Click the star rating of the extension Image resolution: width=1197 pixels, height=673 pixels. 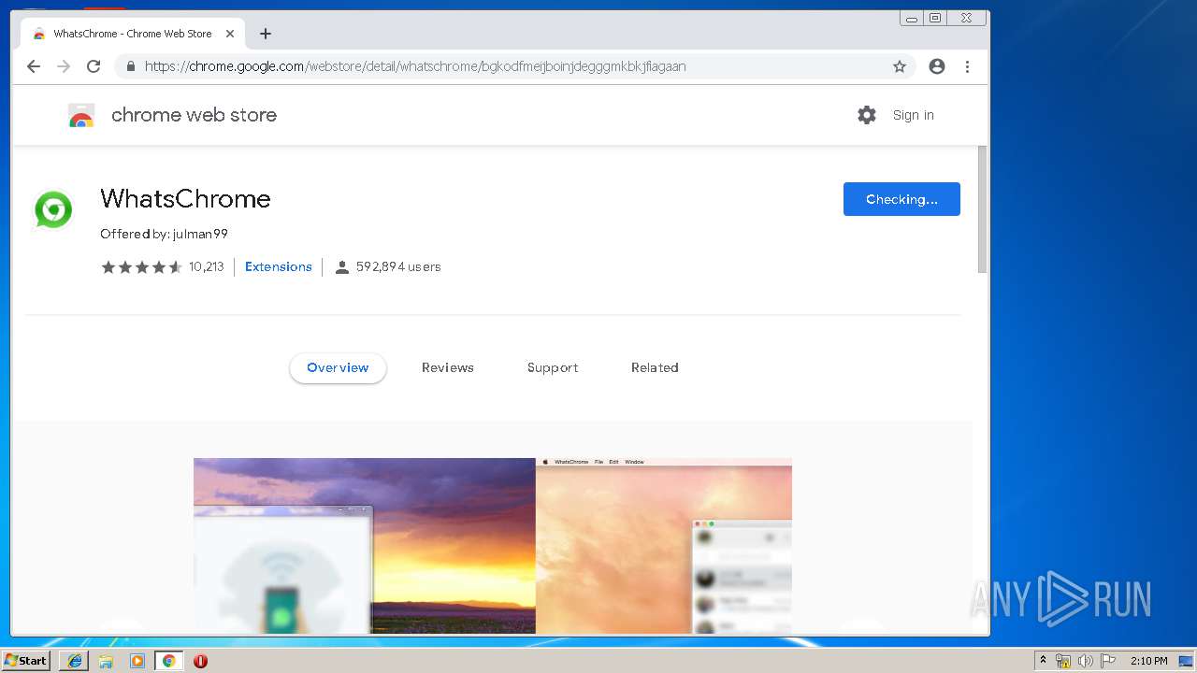[141, 267]
